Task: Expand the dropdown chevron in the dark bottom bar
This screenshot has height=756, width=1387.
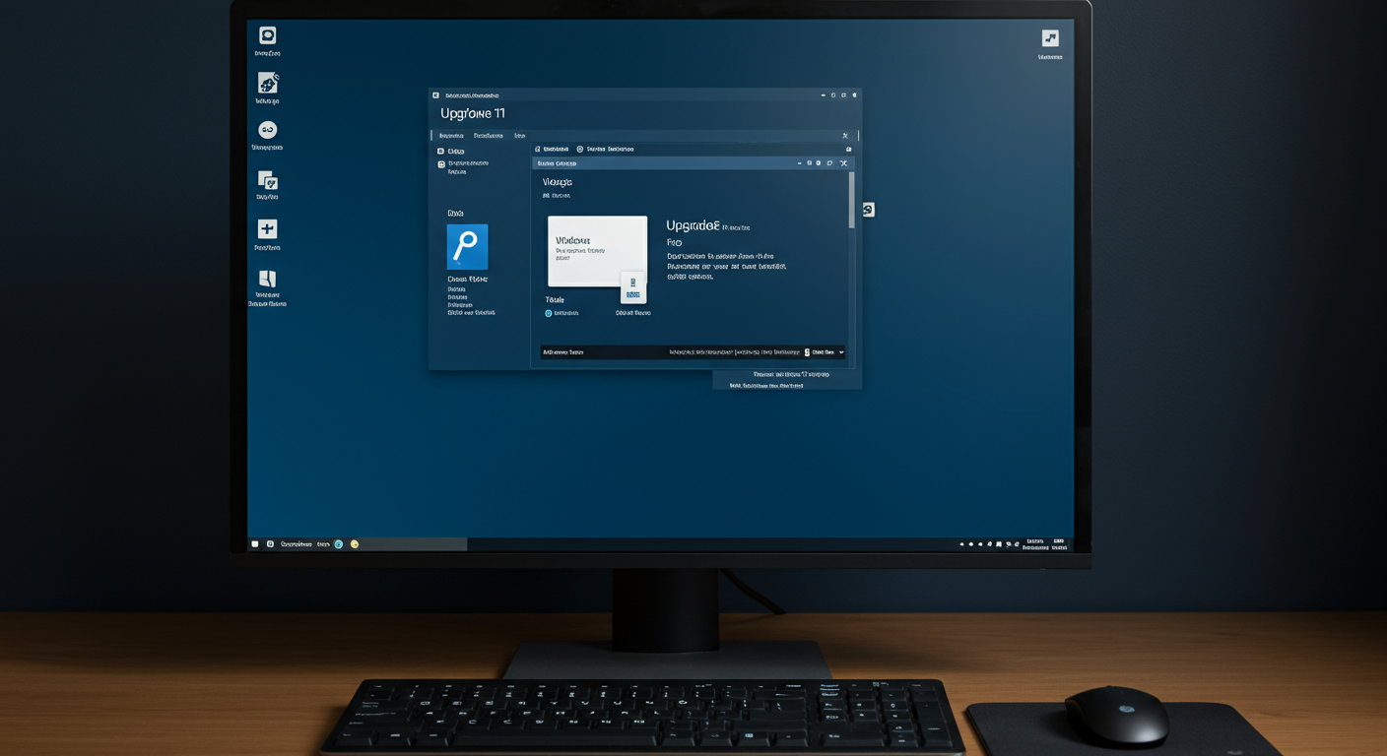Action: coord(841,352)
